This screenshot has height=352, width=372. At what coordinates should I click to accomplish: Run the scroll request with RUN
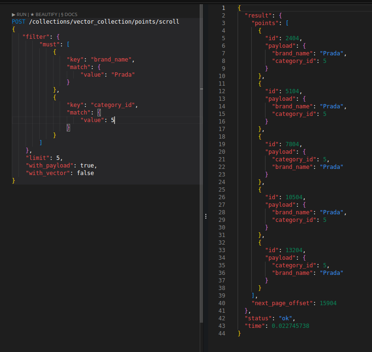(19, 15)
